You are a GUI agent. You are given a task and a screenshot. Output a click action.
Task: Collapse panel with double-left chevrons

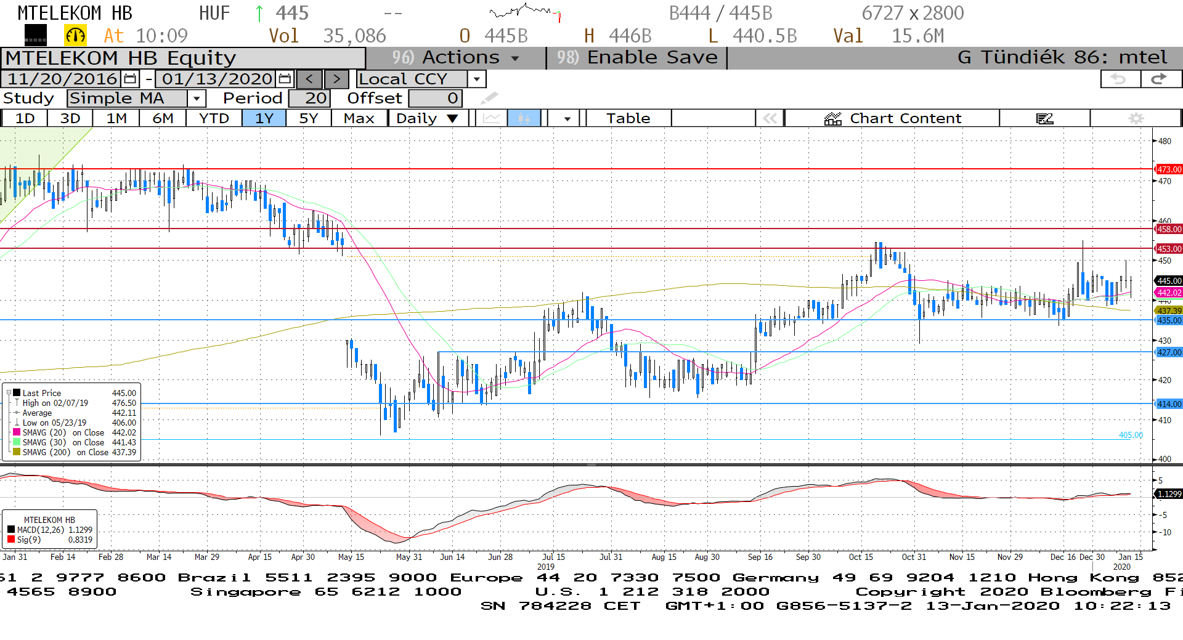tap(770, 118)
